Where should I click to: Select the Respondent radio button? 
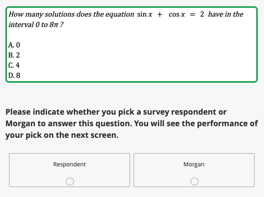(70, 181)
